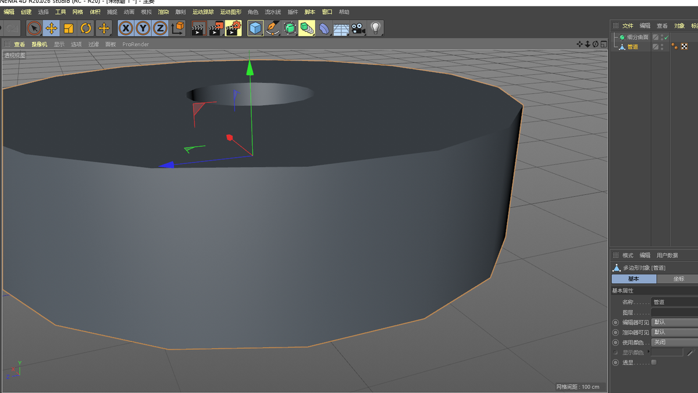698x393 pixels.
Task: Toggle Z axis lock
Action: tap(160, 28)
